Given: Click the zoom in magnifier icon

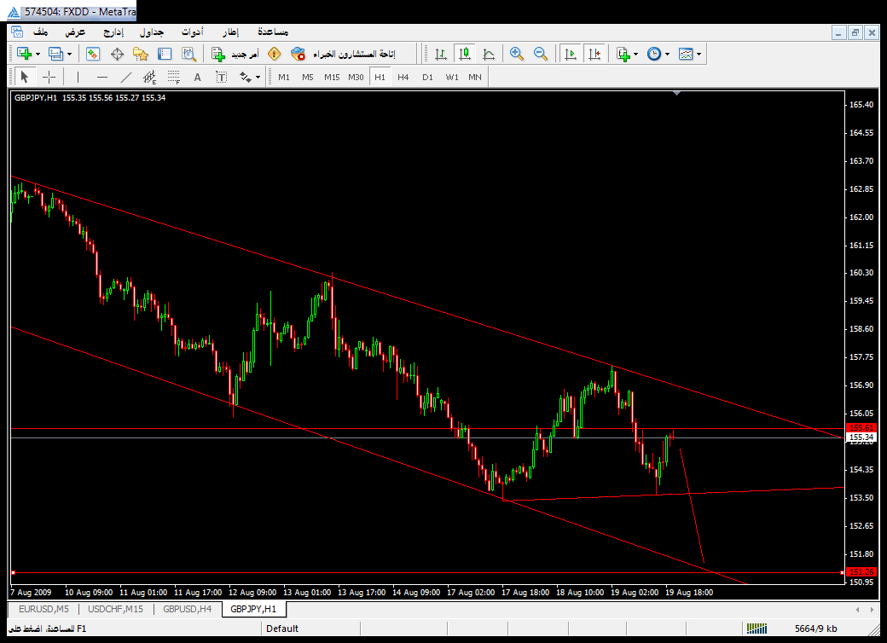Looking at the screenshot, I should pos(516,54).
